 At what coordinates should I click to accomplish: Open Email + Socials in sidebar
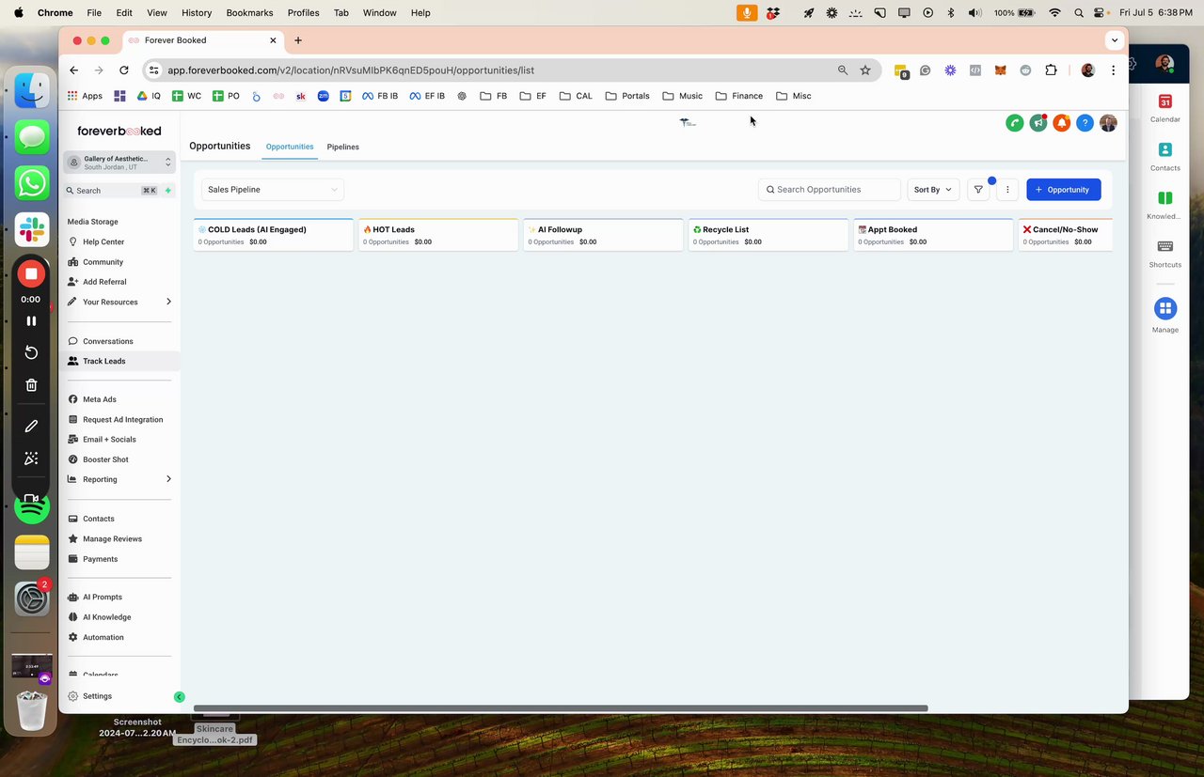click(109, 440)
